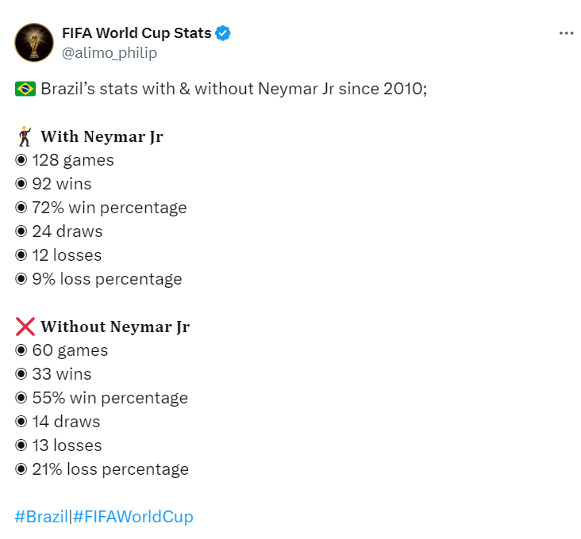Click the With Neymar Jr heading
Viewport: 581px width, 539px height.
(x=102, y=136)
